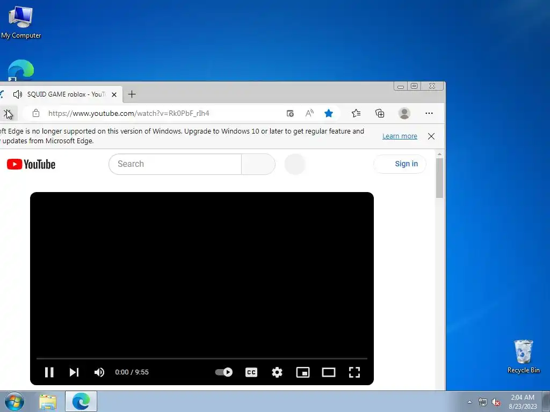The image size is (550, 412).
Task: Stop loading the page
Action: [x=8, y=114]
